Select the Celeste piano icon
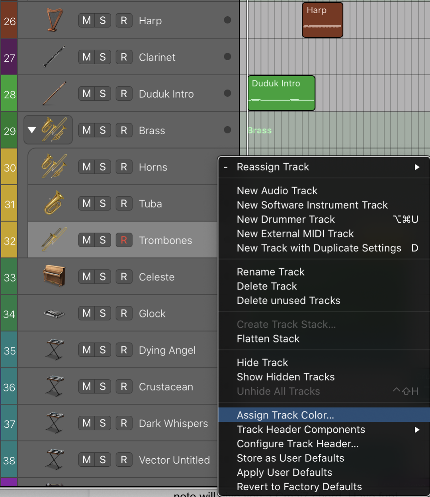Image resolution: width=430 pixels, height=497 pixels. [x=53, y=277]
